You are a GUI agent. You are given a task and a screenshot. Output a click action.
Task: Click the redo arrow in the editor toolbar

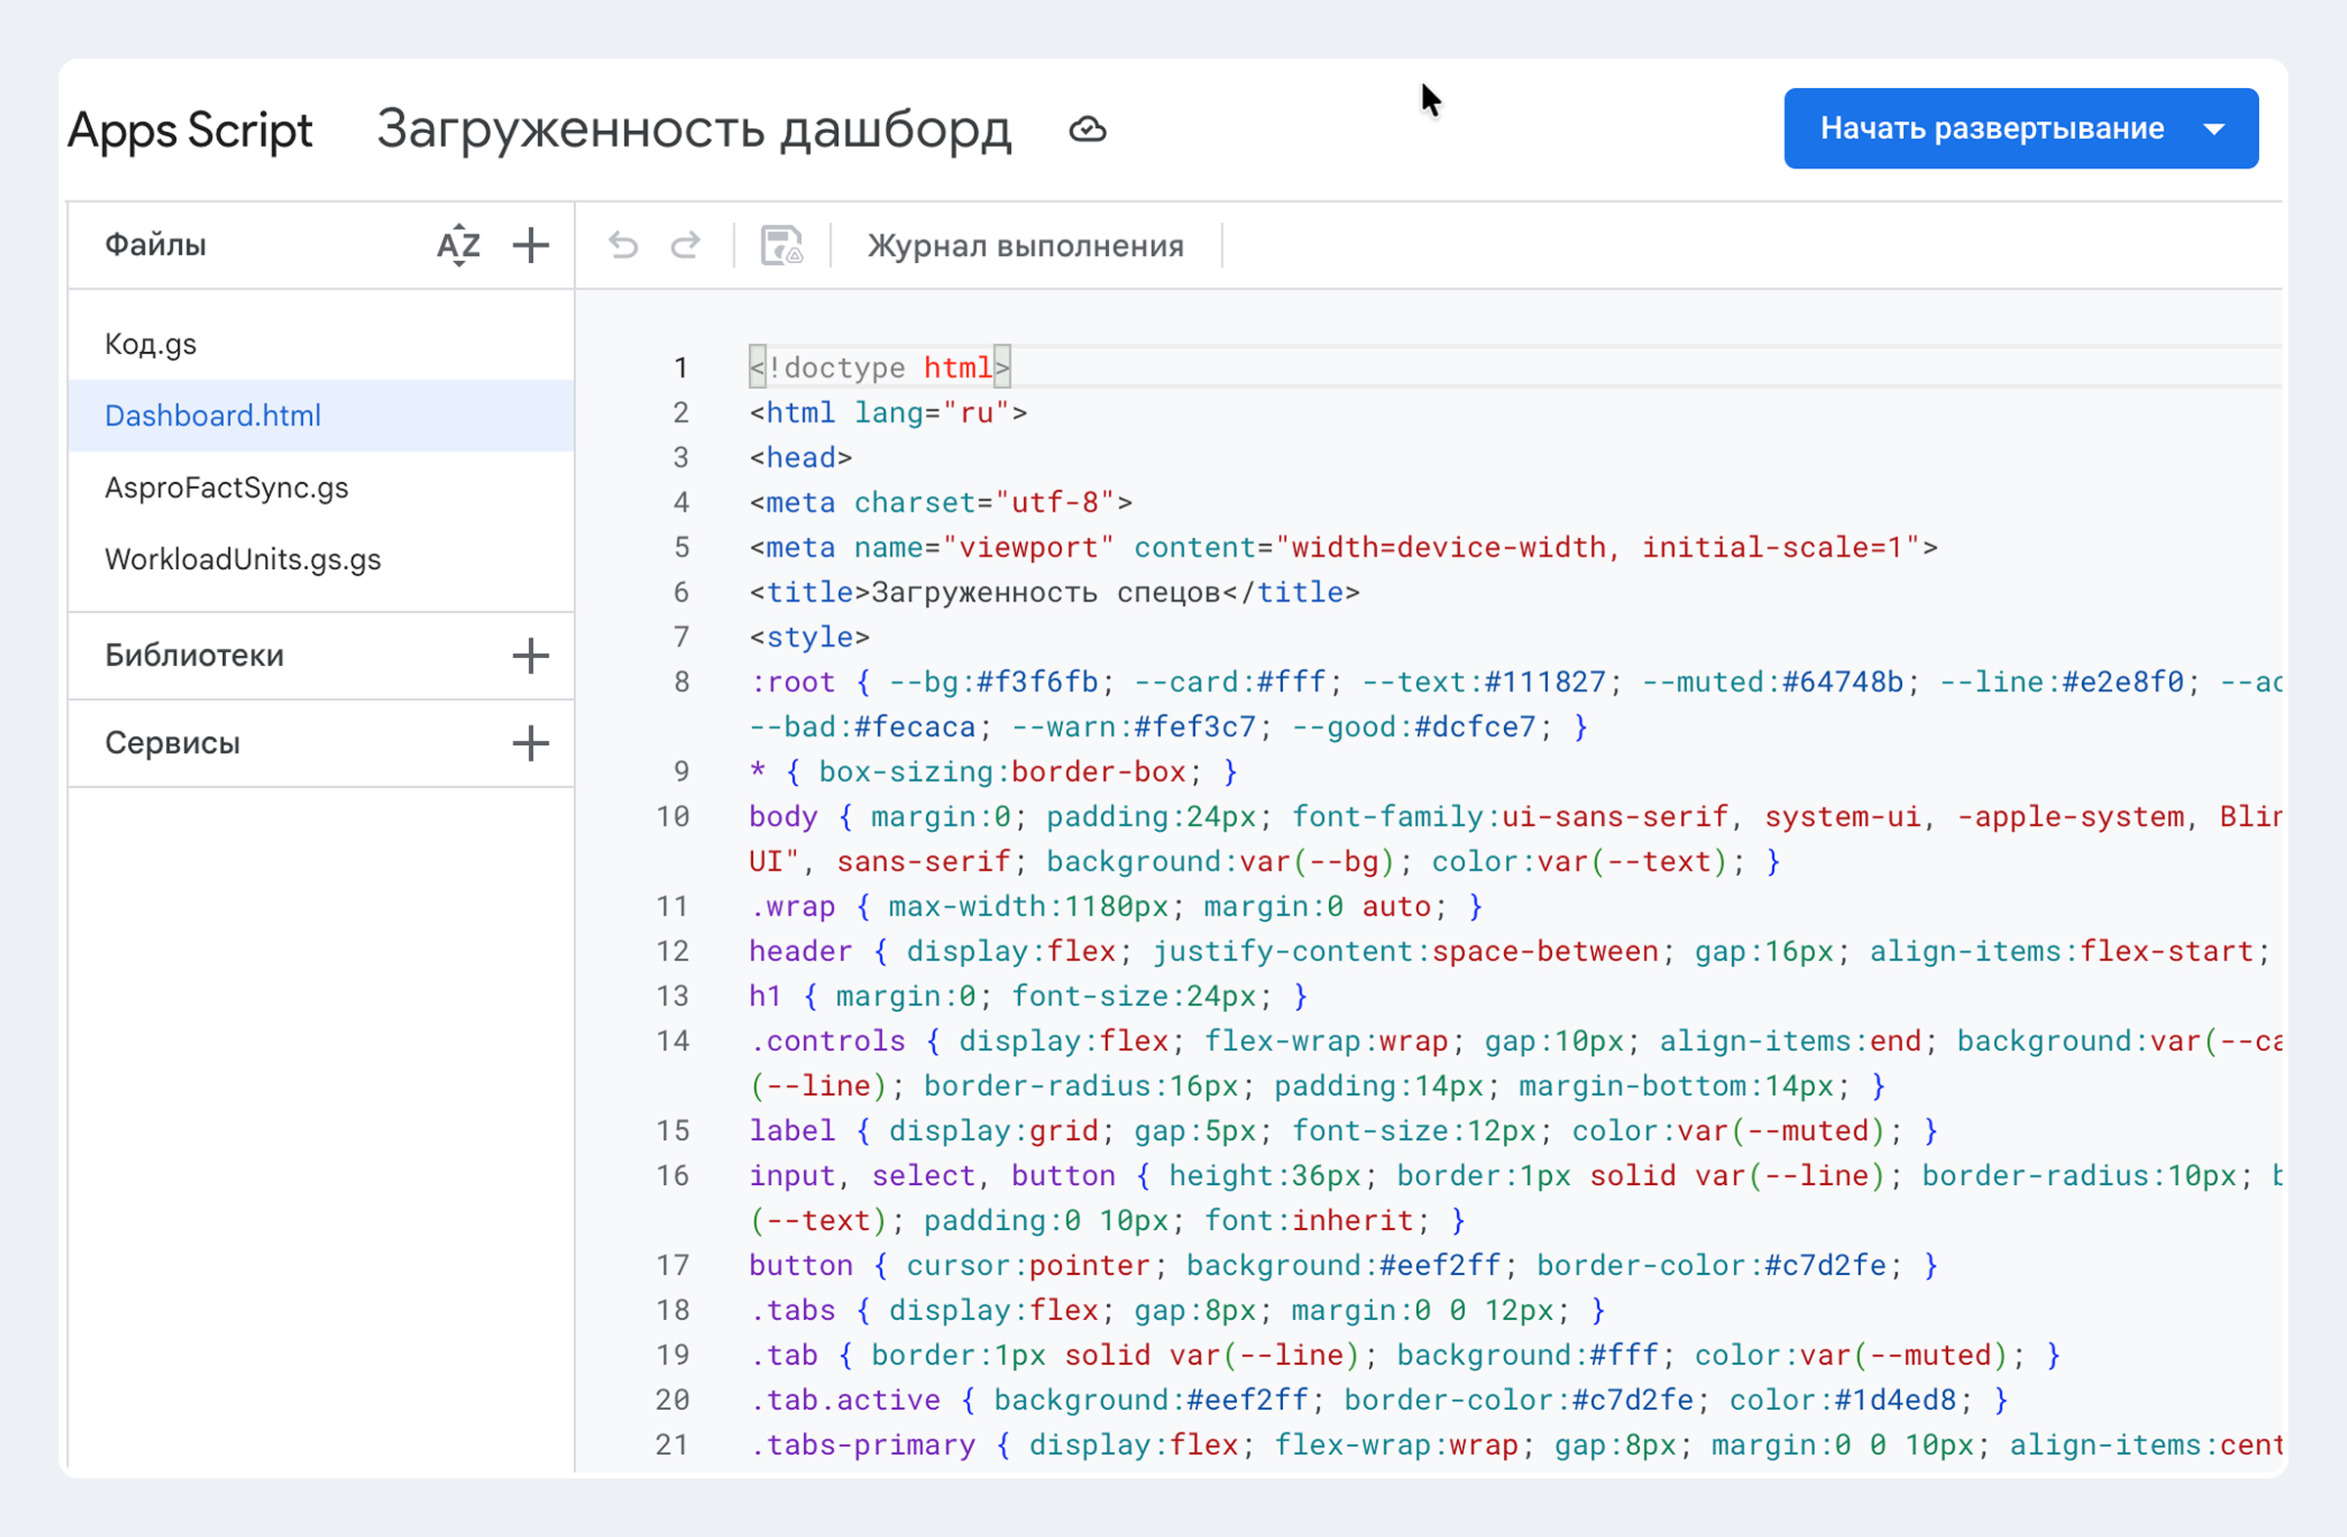click(686, 245)
